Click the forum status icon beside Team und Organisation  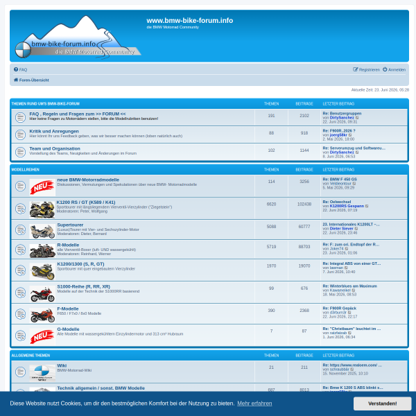(x=20, y=152)
